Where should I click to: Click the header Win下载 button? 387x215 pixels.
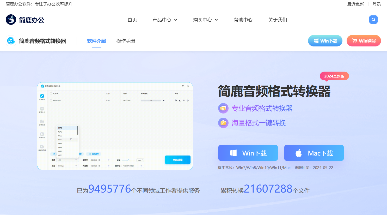(325, 41)
